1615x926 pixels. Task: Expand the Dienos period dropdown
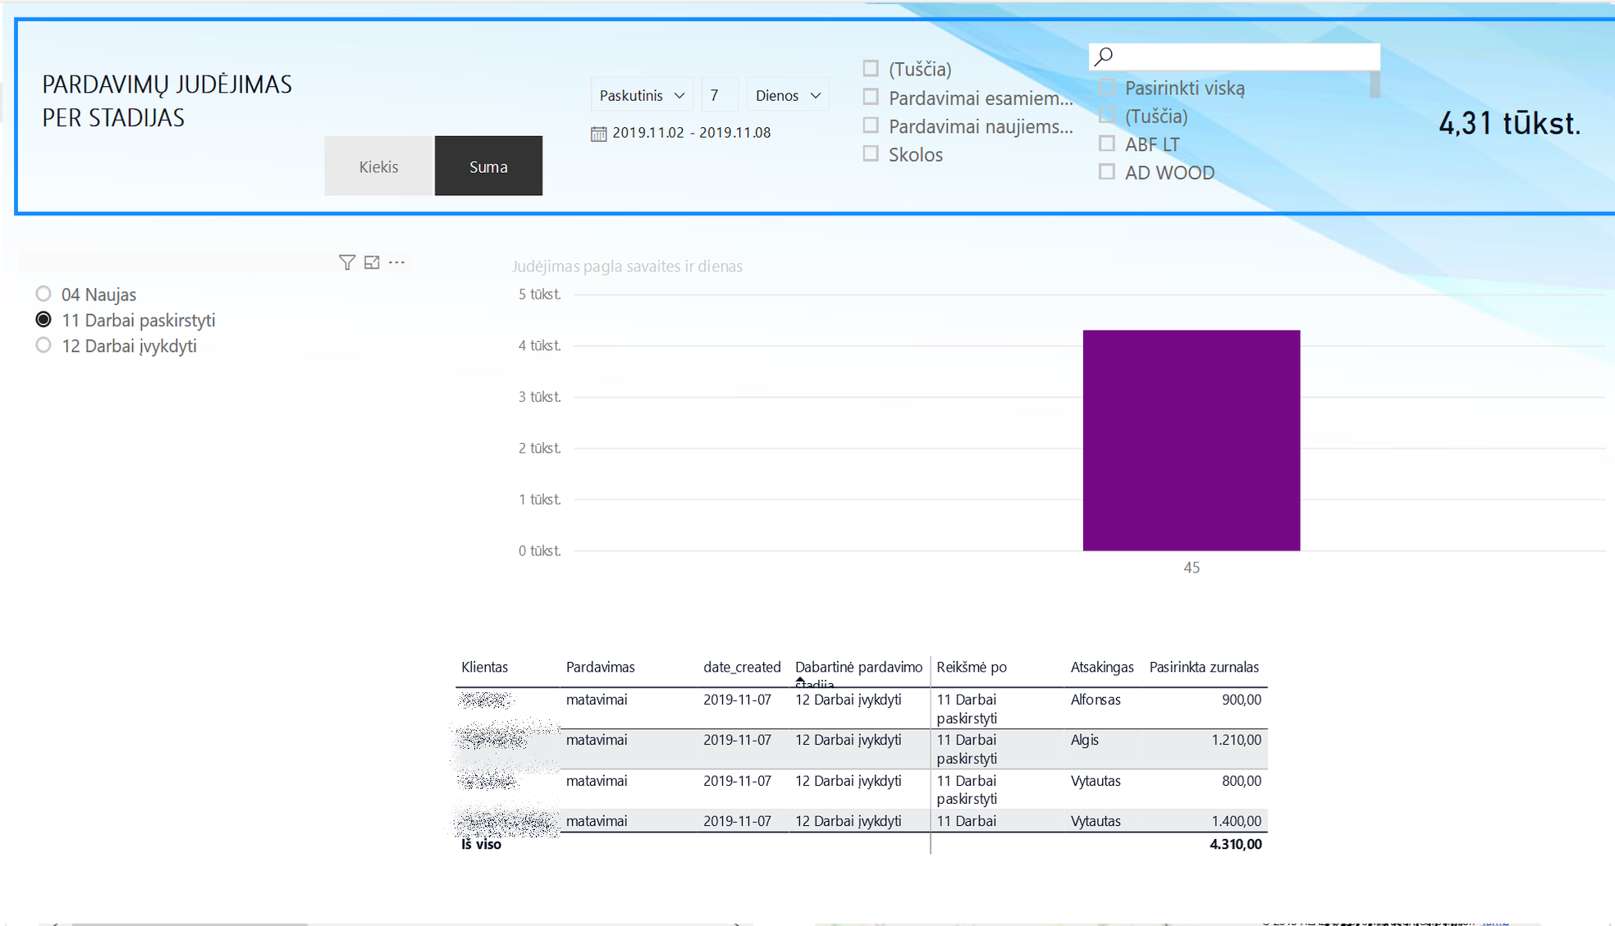point(788,95)
